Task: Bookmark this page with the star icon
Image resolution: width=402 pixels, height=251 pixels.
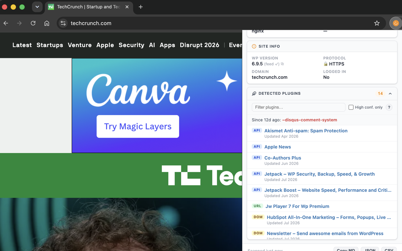Action: point(377,23)
